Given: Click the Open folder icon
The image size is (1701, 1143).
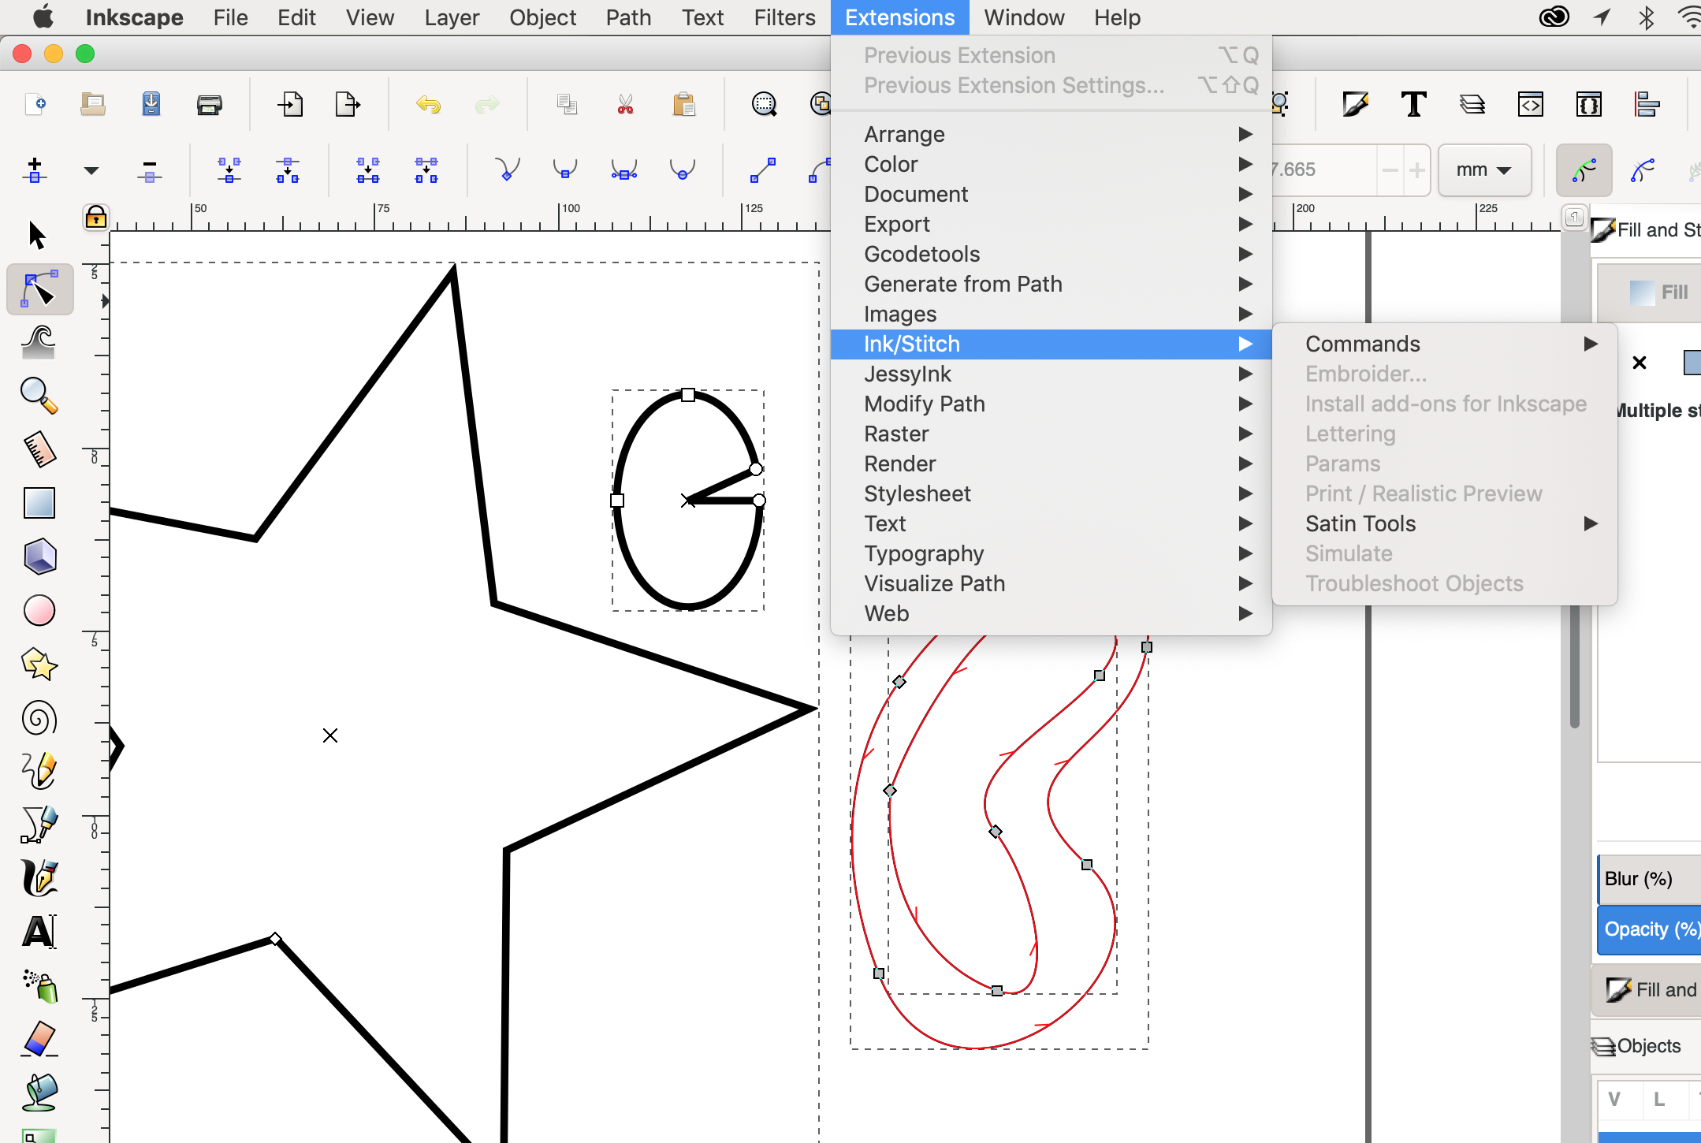Looking at the screenshot, I should click(x=93, y=104).
